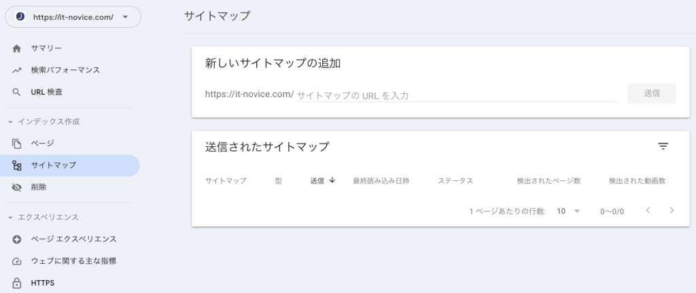This screenshot has height=293, width=696.
Task: Sort by the 送信 column header
Action: [317, 181]
